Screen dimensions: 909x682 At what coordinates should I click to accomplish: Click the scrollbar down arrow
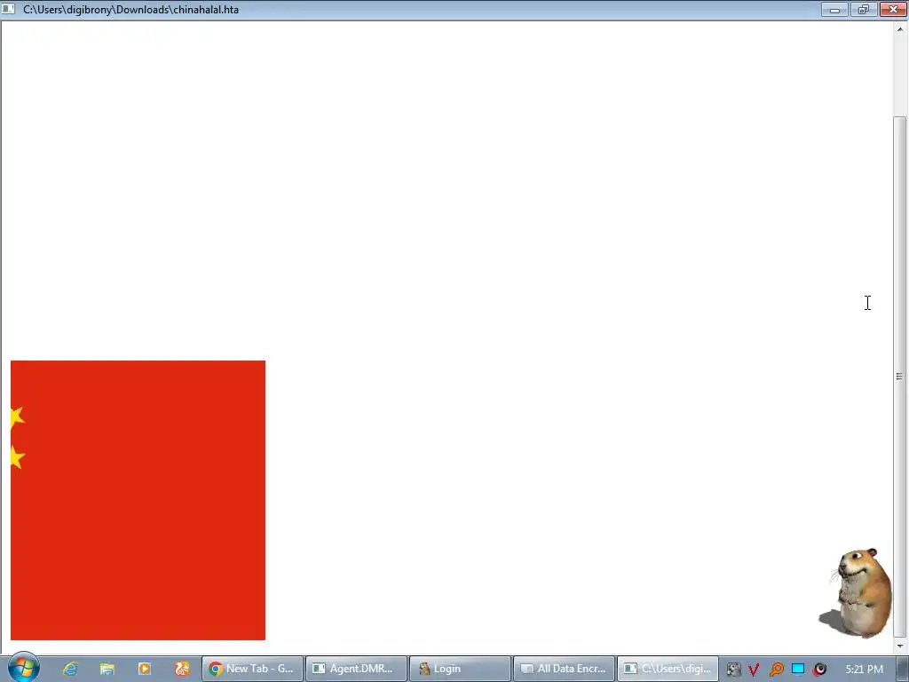(x=900, y=646)
